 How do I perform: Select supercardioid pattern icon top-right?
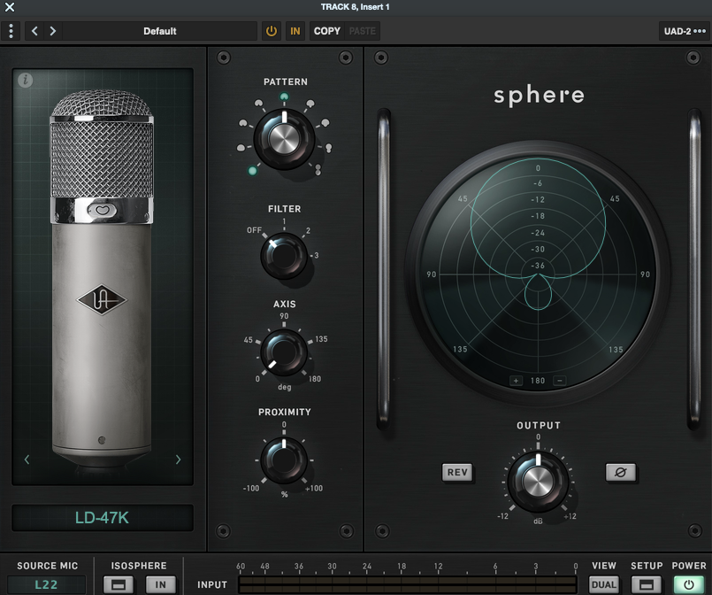(x=310, y=104)
